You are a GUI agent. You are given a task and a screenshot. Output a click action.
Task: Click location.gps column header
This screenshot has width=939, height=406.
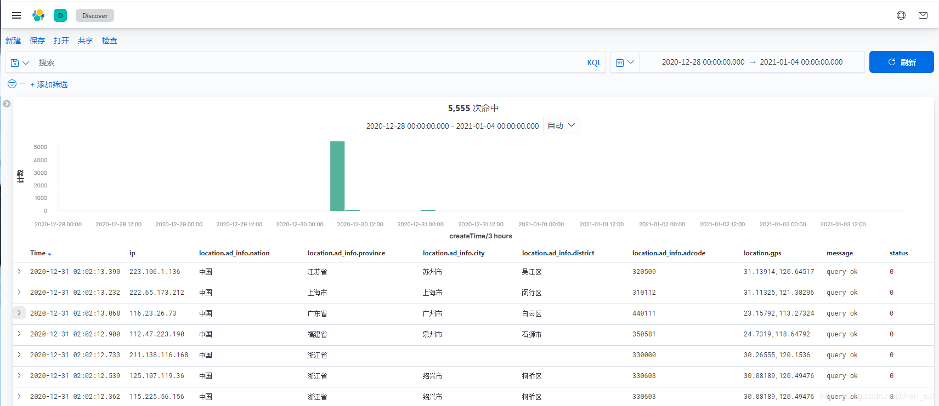point(762,253)
